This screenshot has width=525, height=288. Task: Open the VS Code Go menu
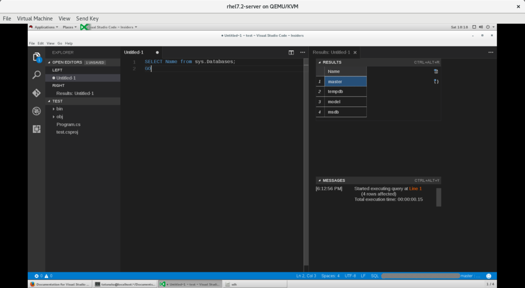[x=59, y=43]
